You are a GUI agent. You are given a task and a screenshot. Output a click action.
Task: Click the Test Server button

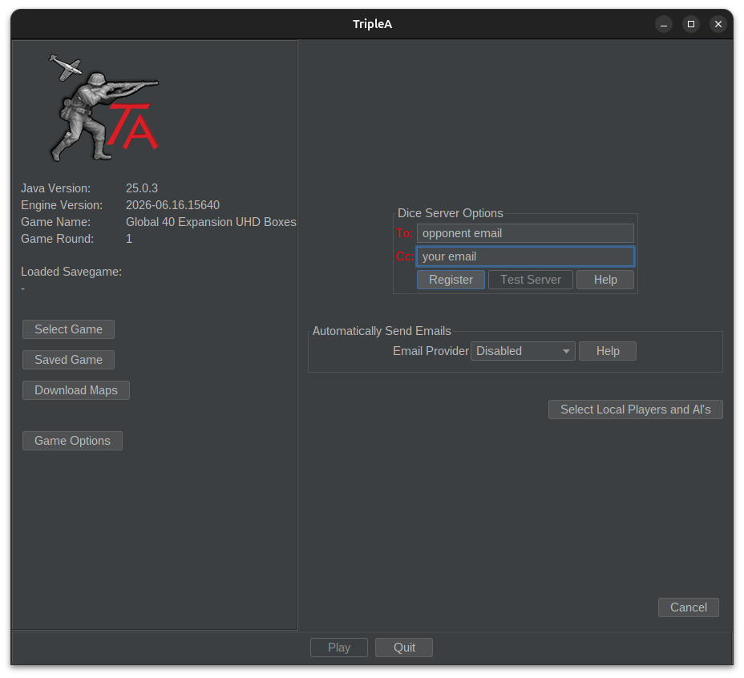[x=531, y=280]
